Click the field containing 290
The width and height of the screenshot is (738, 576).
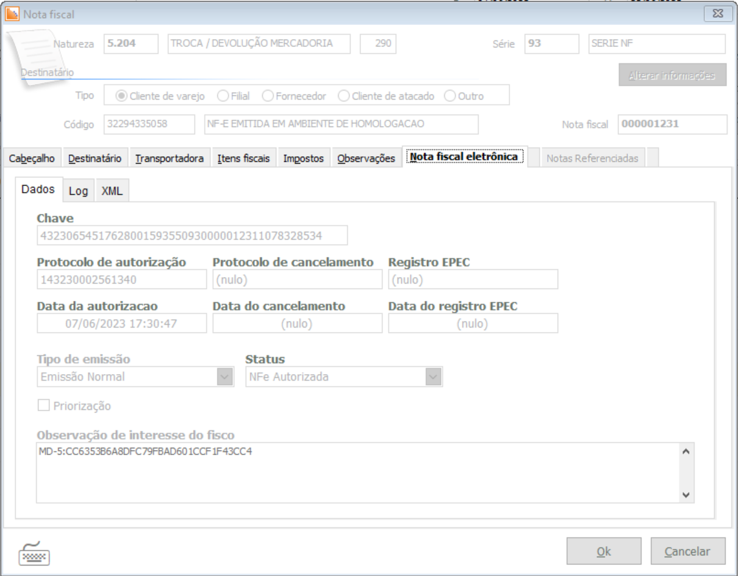pos(378,44)
